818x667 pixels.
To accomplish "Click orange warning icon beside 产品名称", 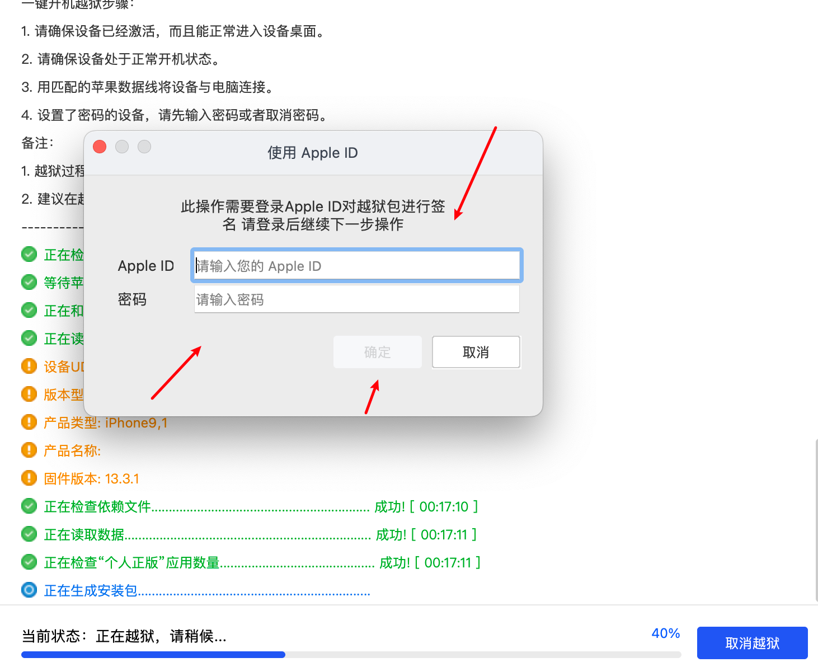I will coord(29,450).
